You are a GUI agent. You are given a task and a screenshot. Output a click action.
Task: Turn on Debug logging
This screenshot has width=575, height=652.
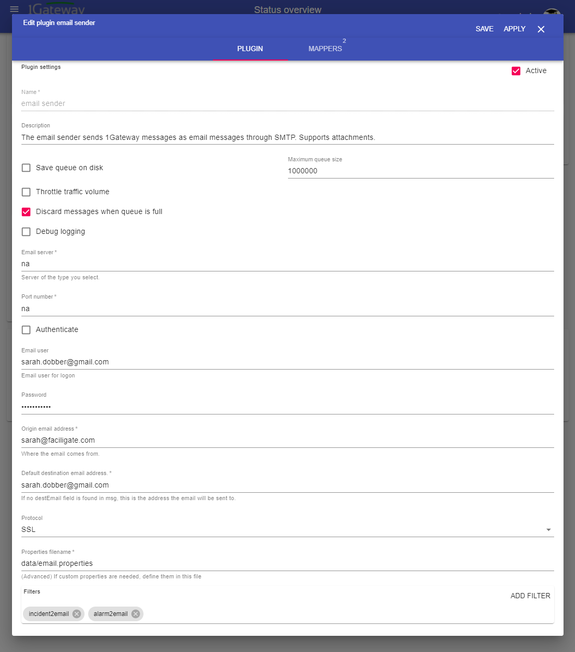[26, 232]
